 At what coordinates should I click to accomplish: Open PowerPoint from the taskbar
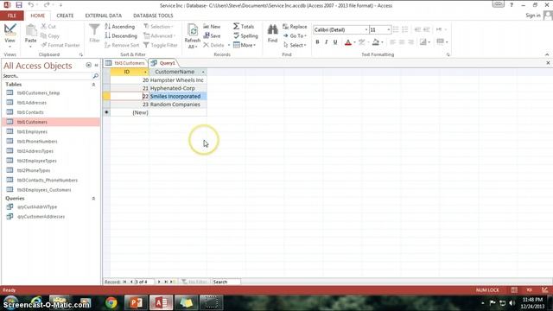(x=137, y=302)
